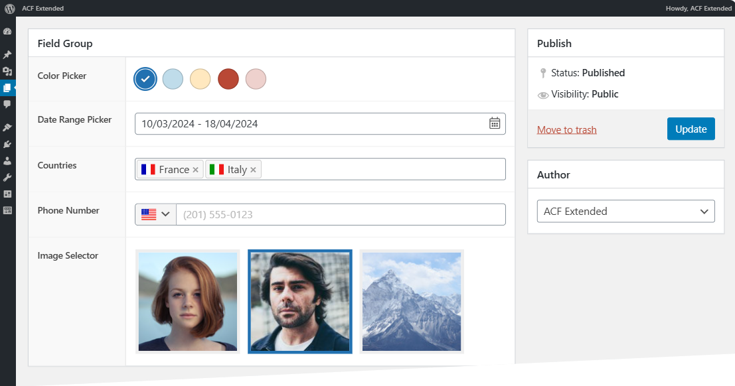Click the WordPress logo in admin bar
The image size is (735, 386).
[x=9, y=9]
